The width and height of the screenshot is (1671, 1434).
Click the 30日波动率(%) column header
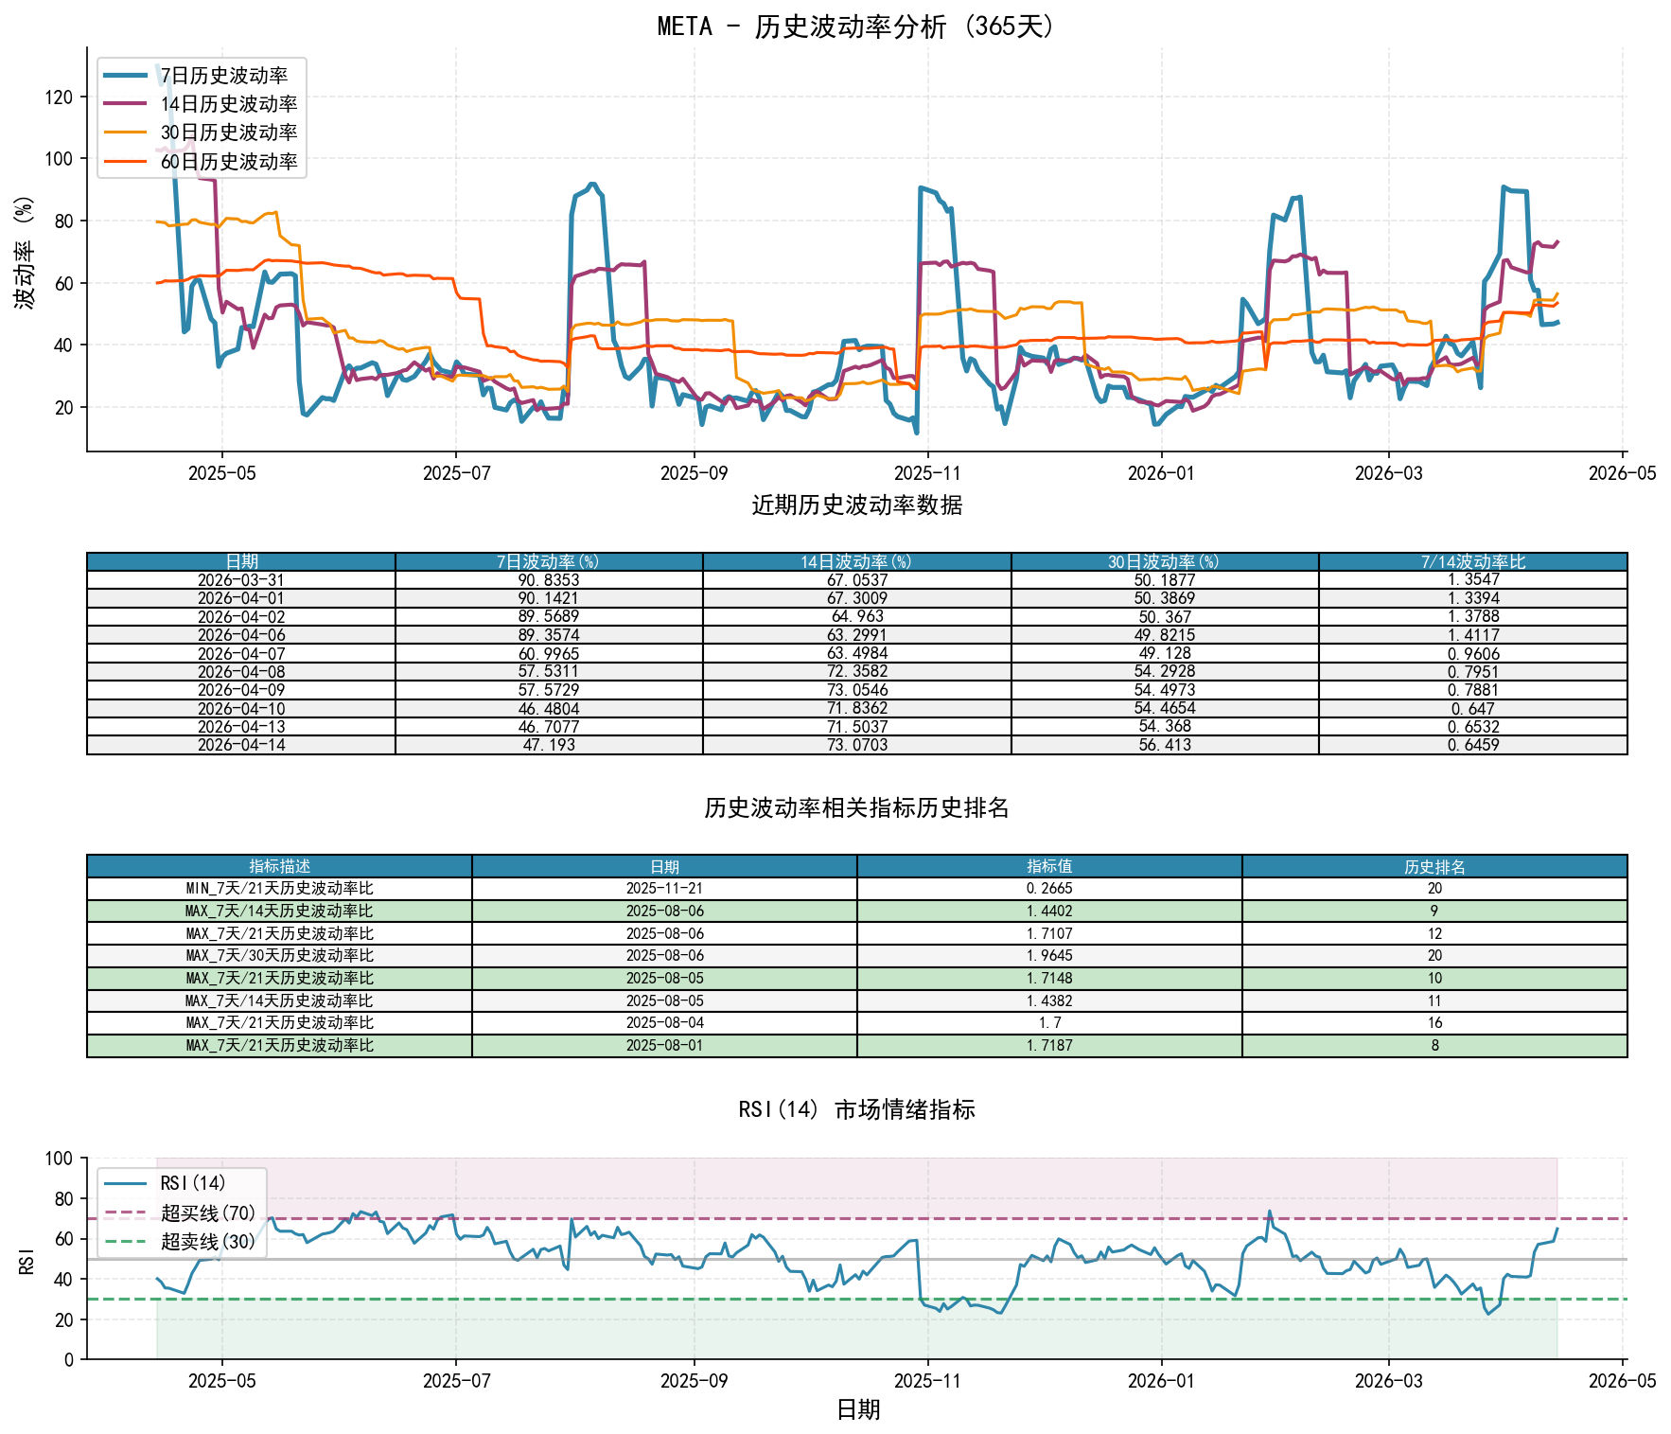click(x=1165, y=562)
